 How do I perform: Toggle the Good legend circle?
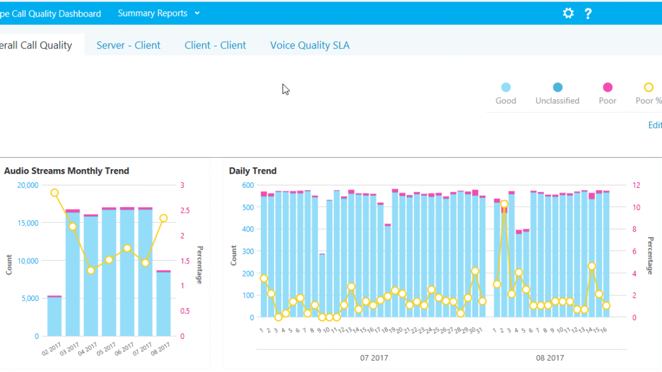click(505, 87)
